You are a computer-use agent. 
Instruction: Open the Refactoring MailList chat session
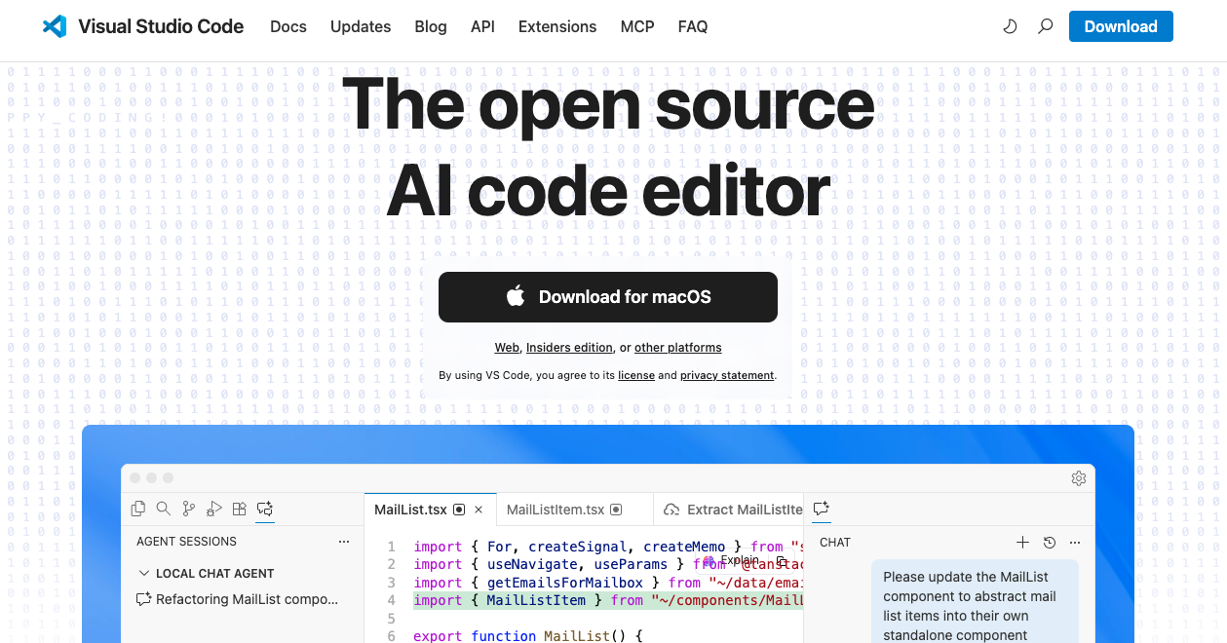pos(245,599)
